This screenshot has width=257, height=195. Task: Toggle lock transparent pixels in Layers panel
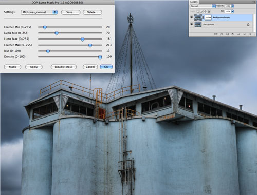click(x=198, y=11)
